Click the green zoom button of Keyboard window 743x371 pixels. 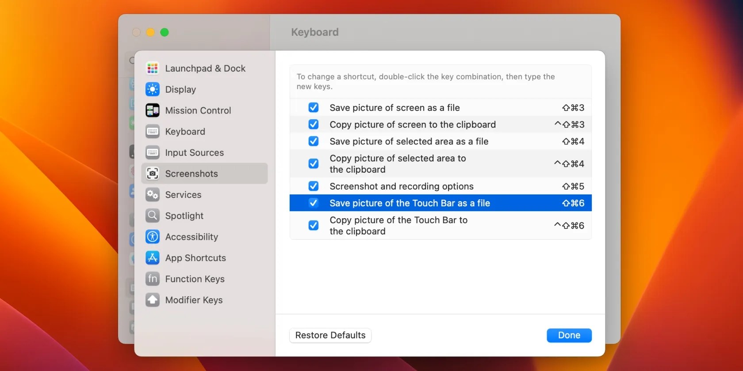pos(165,32)
